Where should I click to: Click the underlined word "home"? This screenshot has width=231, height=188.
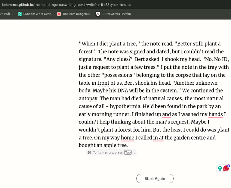127,138
